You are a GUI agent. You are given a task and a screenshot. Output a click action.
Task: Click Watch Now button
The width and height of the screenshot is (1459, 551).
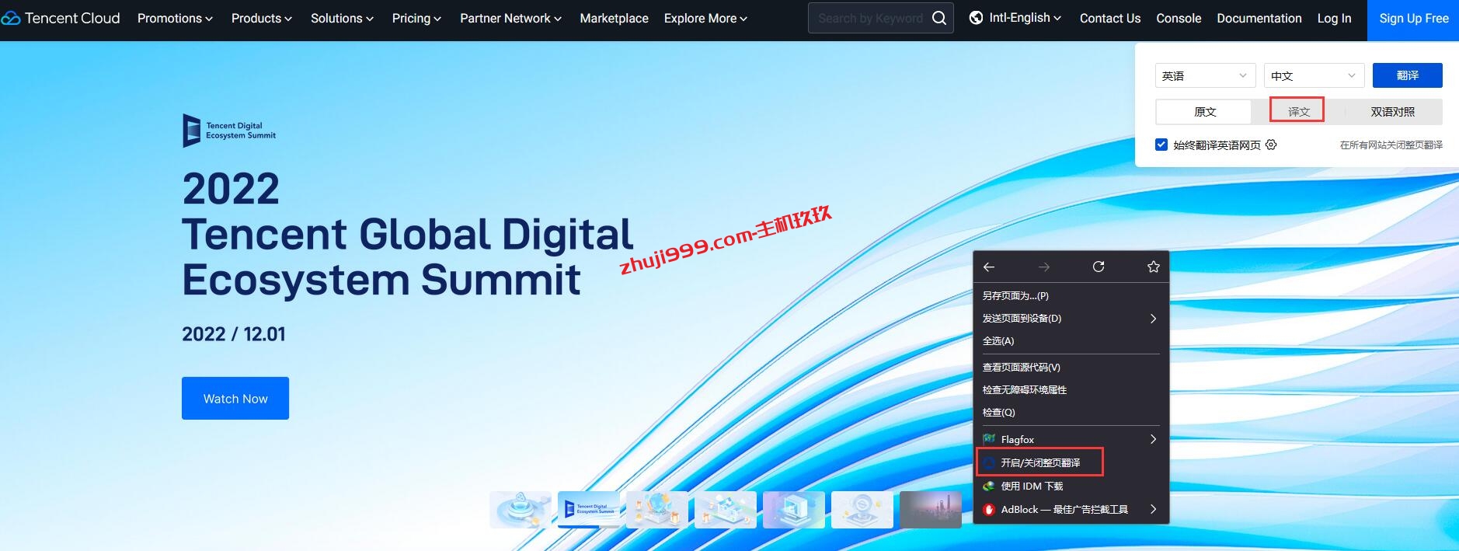click(235, 398)
